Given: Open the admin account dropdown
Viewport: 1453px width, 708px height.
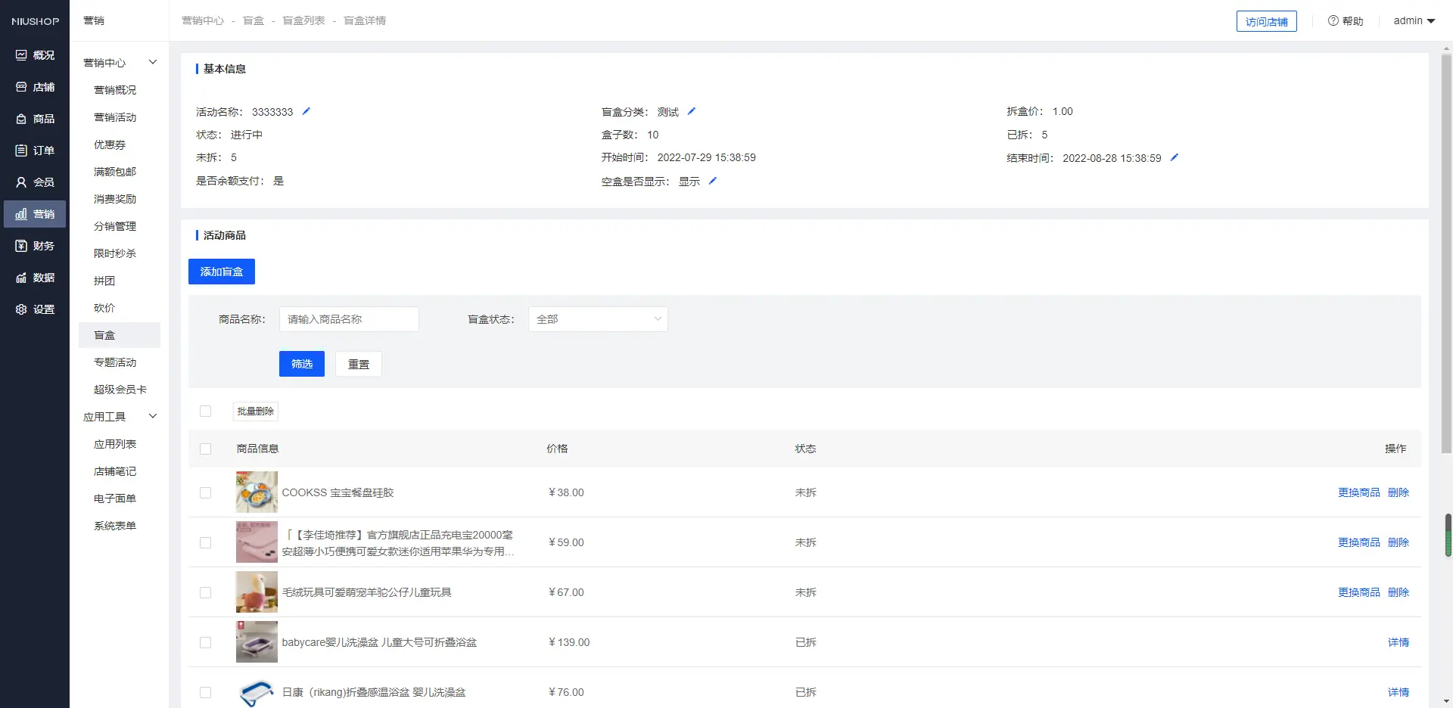Looking at the screenshot, I should [1414, 21].
